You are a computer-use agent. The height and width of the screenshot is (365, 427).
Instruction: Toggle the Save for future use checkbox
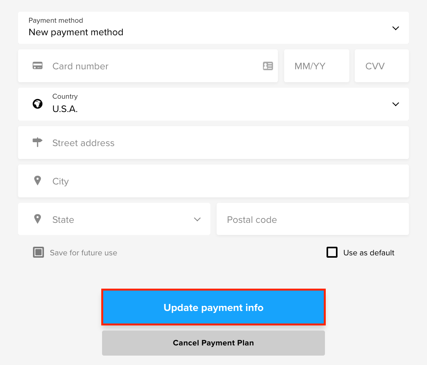click(x=38, y=252)
